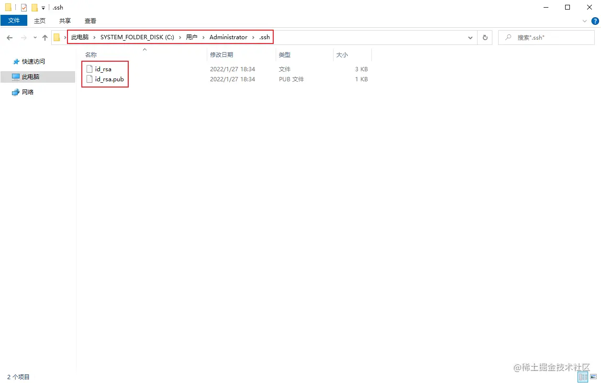Open the 共享 ribbon tab
Image resolution: width=601 pixels, height=383 pixels.
point(65,21)
